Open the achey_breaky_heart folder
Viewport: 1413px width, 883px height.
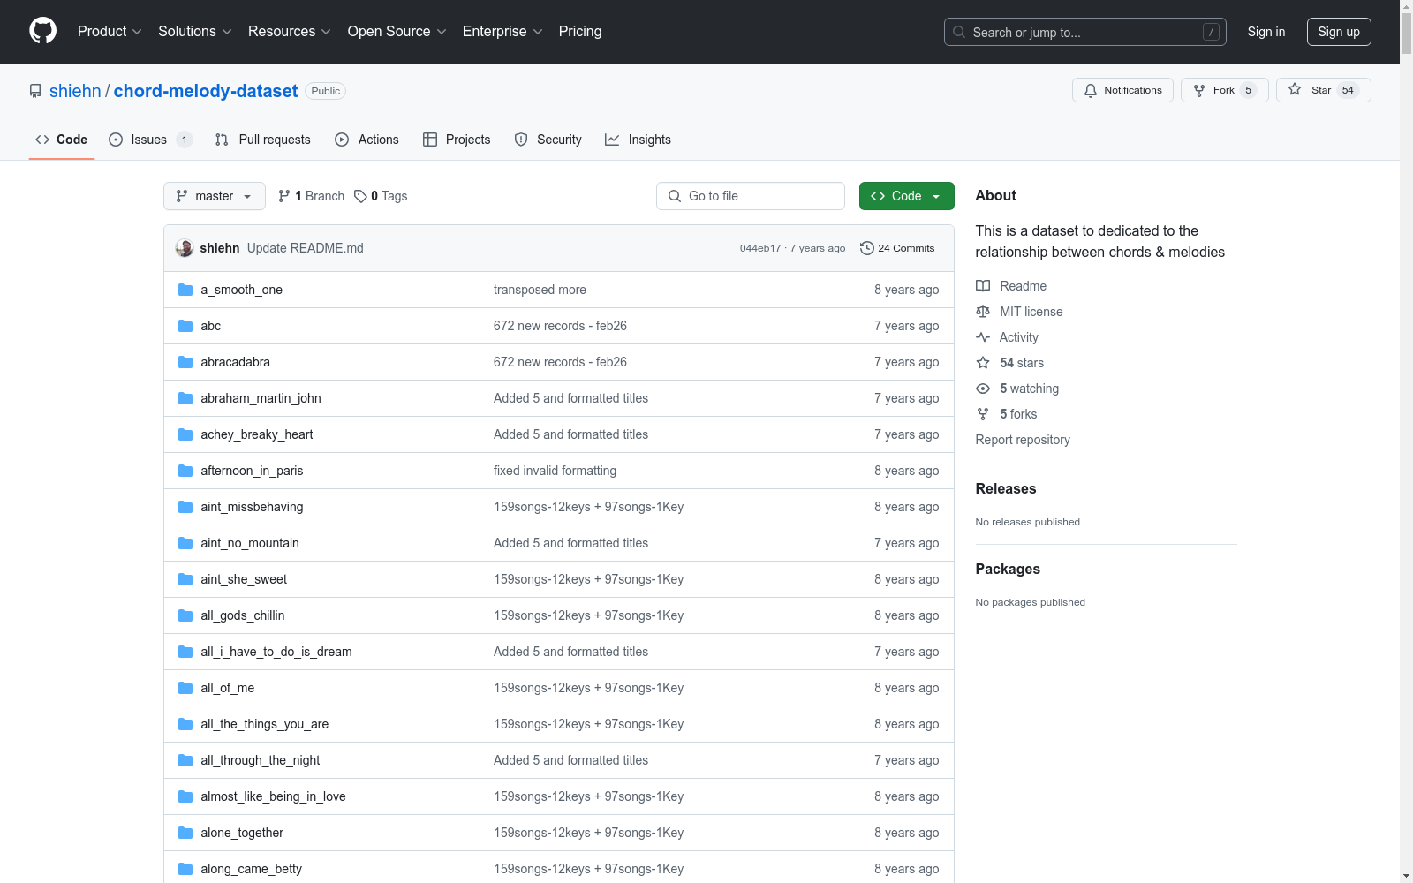[x=257, y=434]
